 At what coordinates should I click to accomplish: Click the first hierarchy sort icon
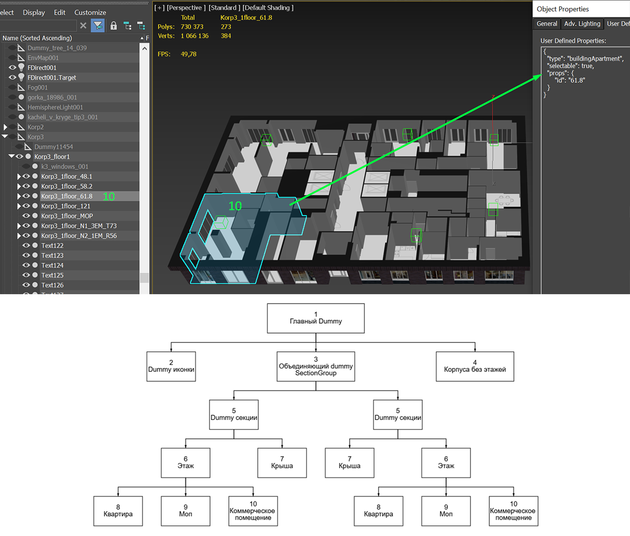tap(128, 25)
